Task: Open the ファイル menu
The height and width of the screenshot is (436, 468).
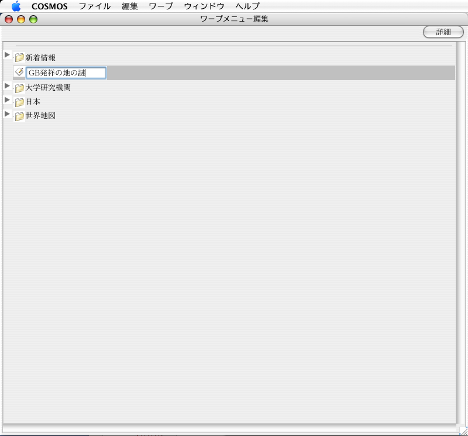Action: point(94,6)
